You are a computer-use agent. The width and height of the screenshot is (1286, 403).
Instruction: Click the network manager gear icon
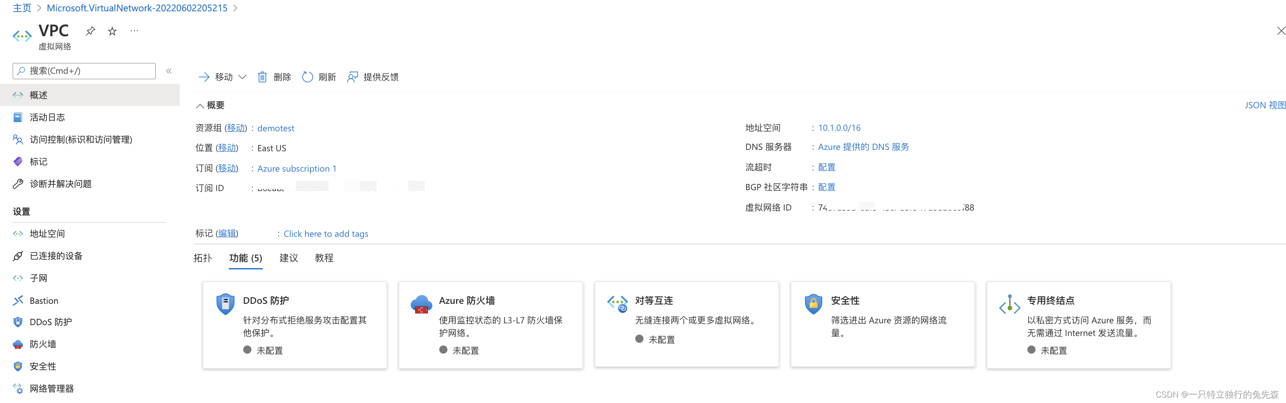[x=18, y=389]
